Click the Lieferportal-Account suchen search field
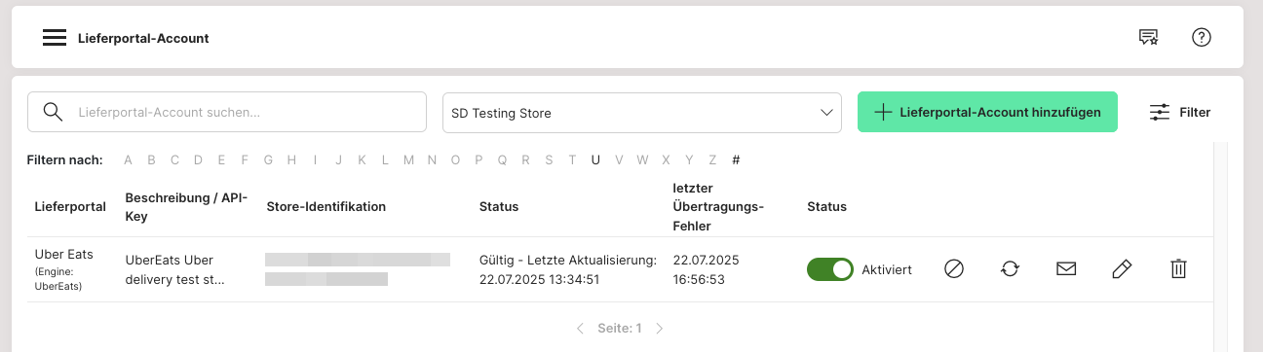 (x=227, y=112)
